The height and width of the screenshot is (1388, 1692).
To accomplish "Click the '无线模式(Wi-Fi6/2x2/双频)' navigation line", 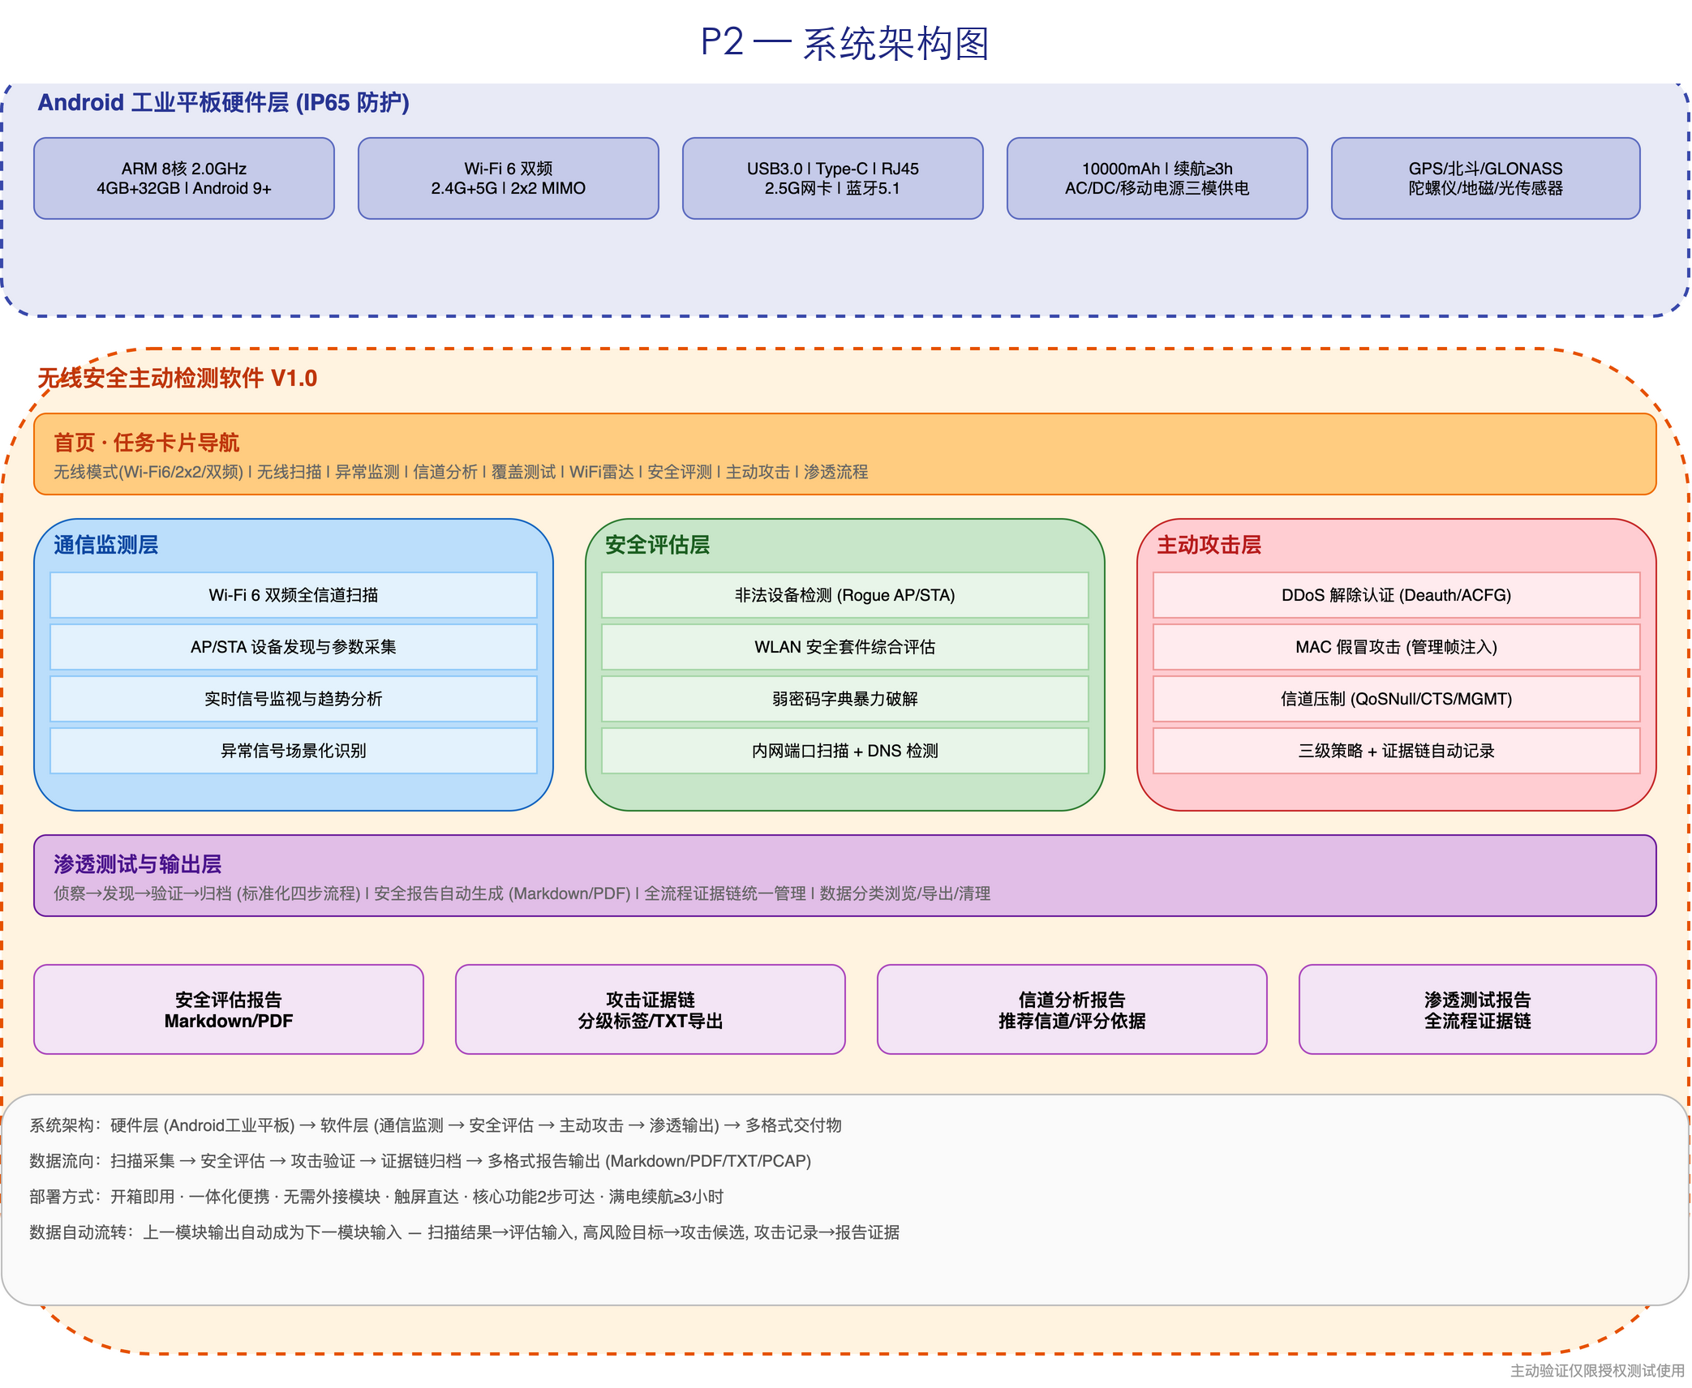I will (461, 472).
